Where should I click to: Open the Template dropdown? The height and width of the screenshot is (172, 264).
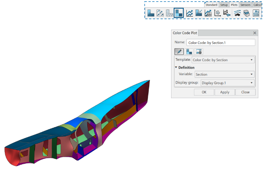click(x=223, y=60)
